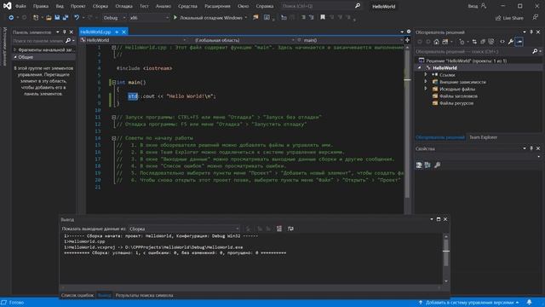Toggle word wrap icon in Output window
This screenshot has width=545, height=307.
coord(290,229)
